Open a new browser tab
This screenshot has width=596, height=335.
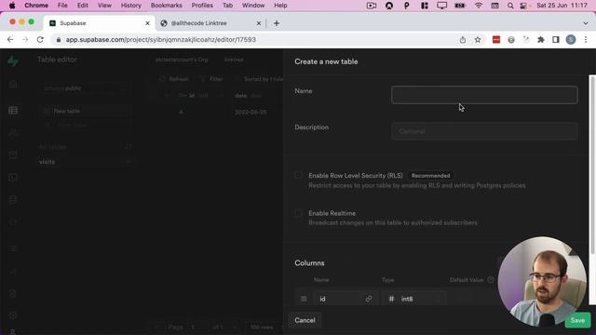click(277, 23)
